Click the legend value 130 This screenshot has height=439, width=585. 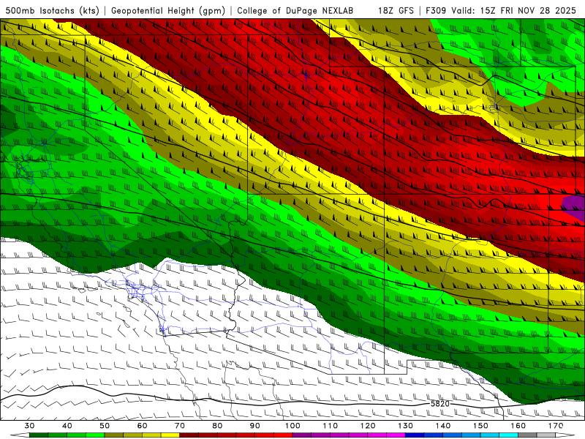point(406,426)
